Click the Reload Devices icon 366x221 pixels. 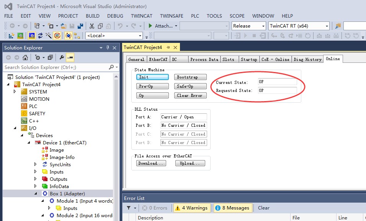pos(40,36)
